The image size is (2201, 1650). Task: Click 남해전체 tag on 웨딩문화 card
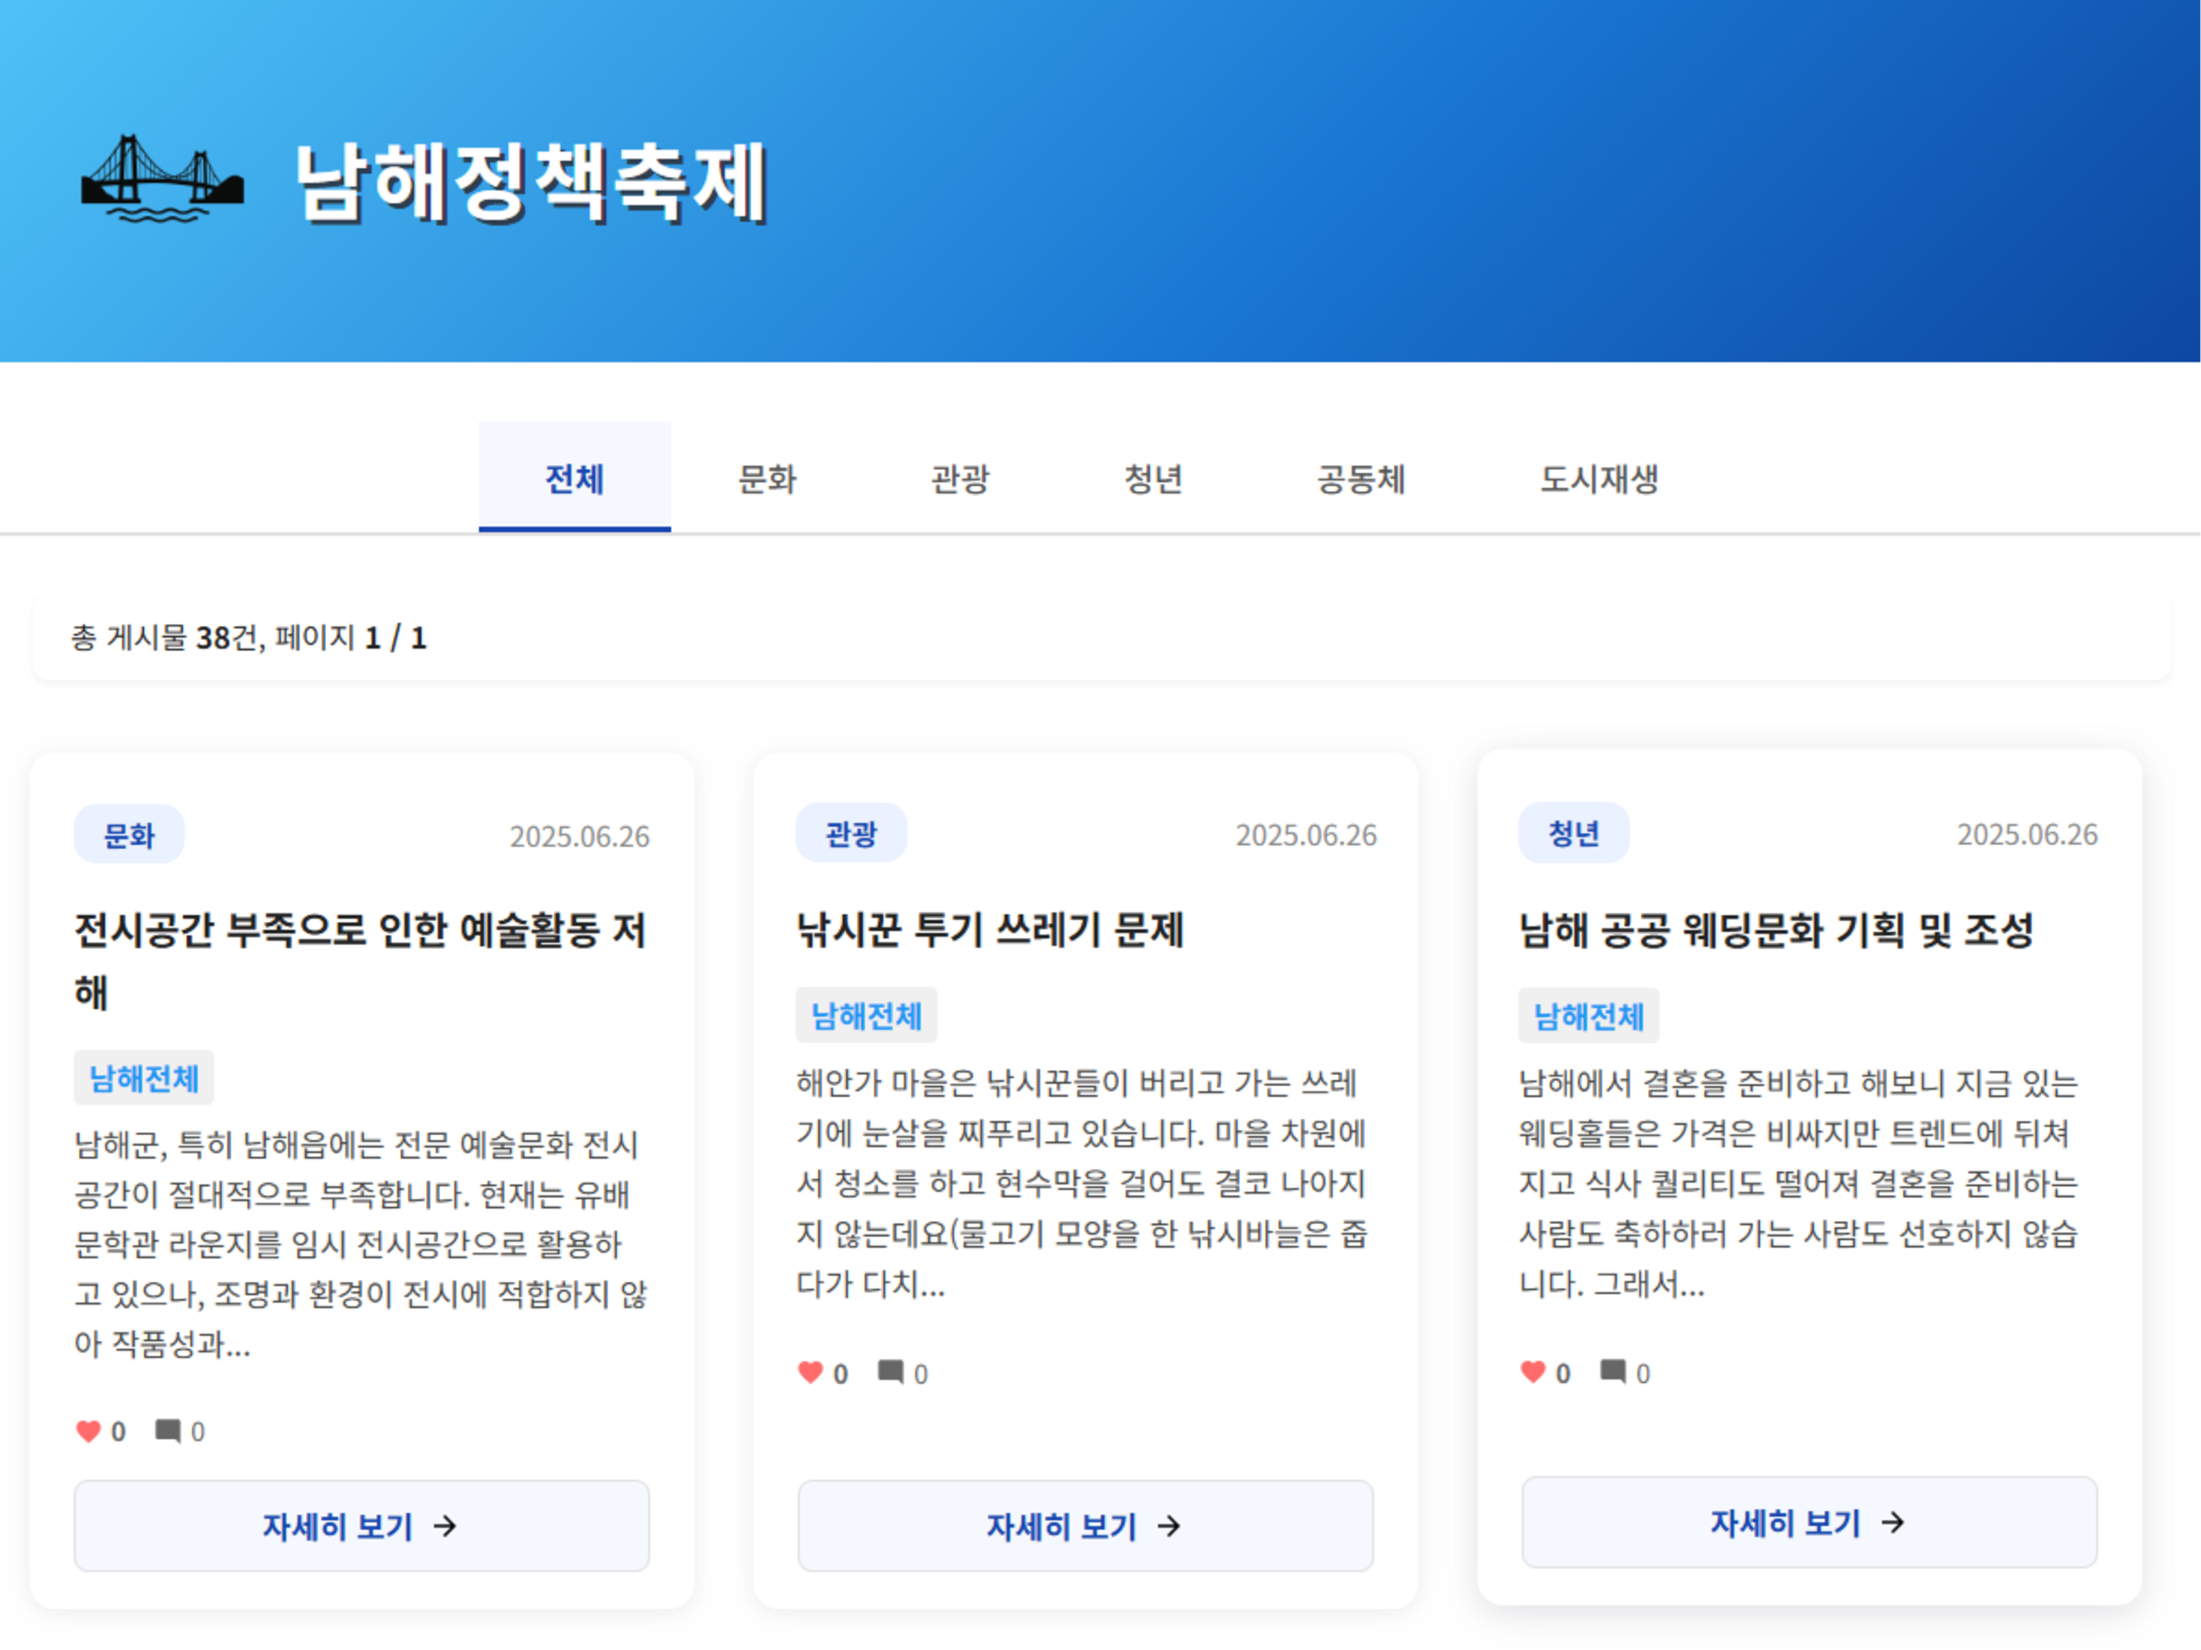(x=1589, y=1015)
